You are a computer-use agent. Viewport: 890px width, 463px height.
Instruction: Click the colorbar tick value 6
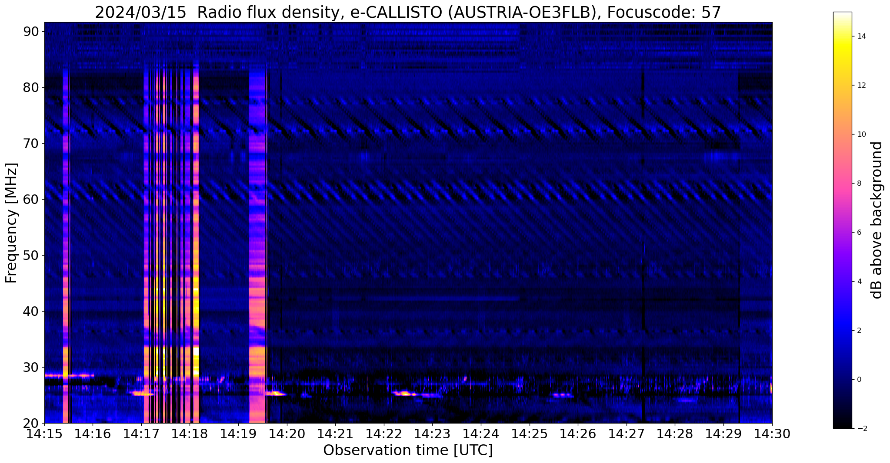click(x=859, y=233)
